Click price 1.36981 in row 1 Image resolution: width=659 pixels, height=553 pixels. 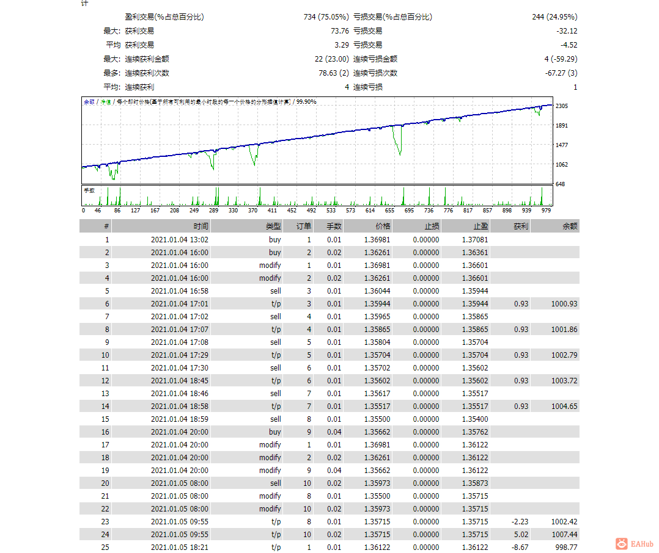tap(377, 240)
